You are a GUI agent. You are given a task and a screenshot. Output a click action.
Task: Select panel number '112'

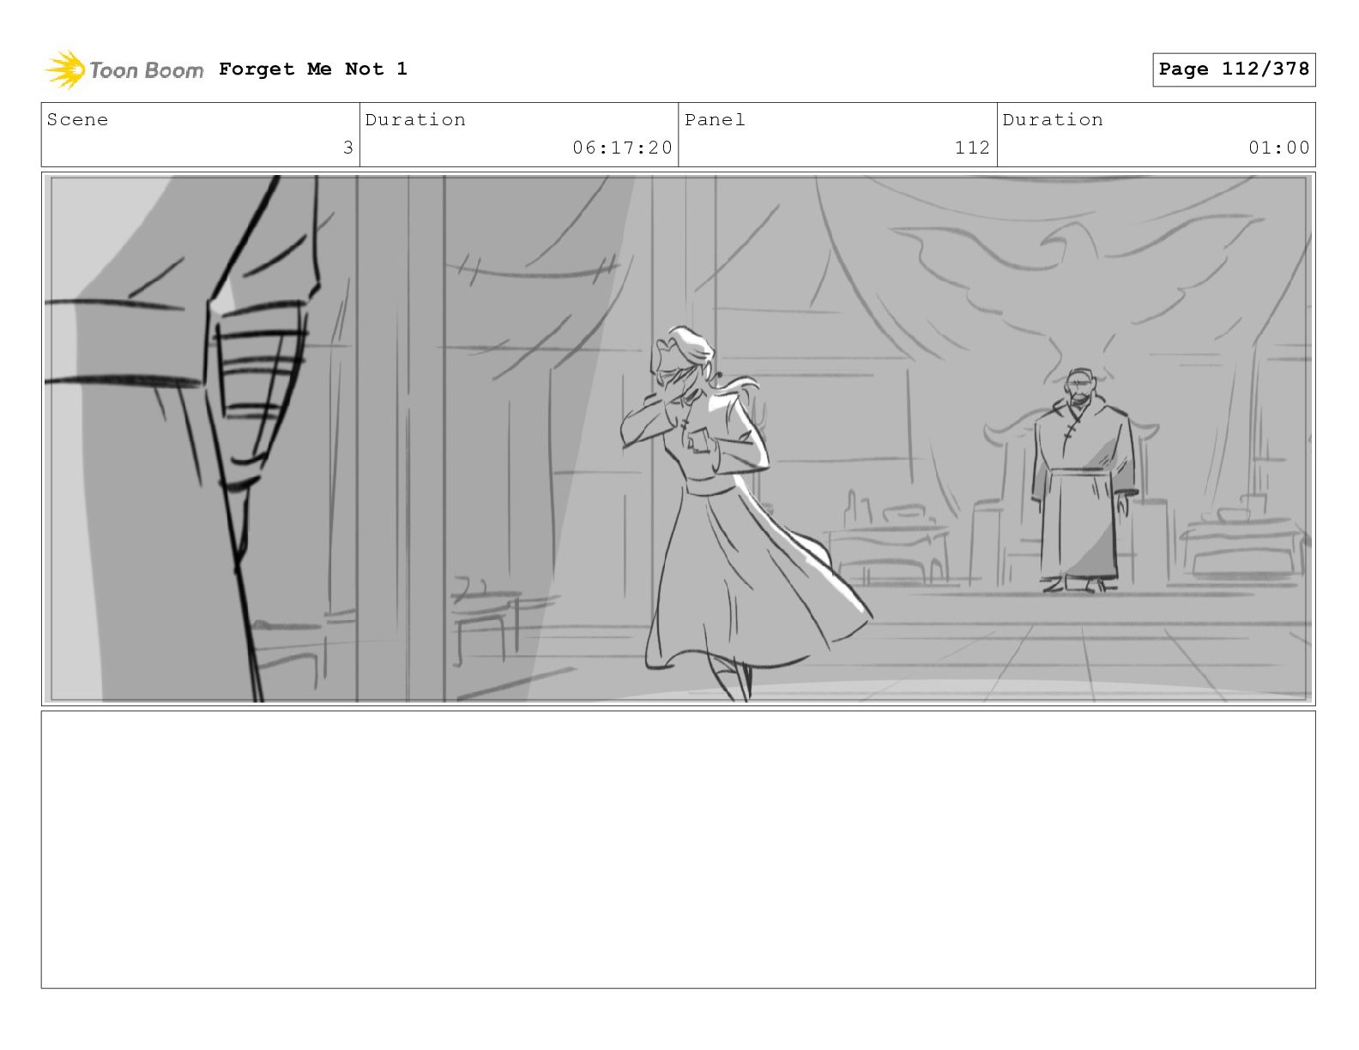[x=972, y=148]
